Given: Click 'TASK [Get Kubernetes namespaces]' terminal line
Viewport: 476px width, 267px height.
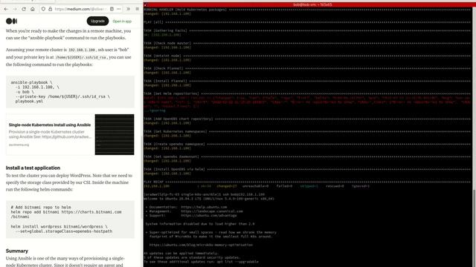Looking at the screenshot, I should [x=306, y=132].
